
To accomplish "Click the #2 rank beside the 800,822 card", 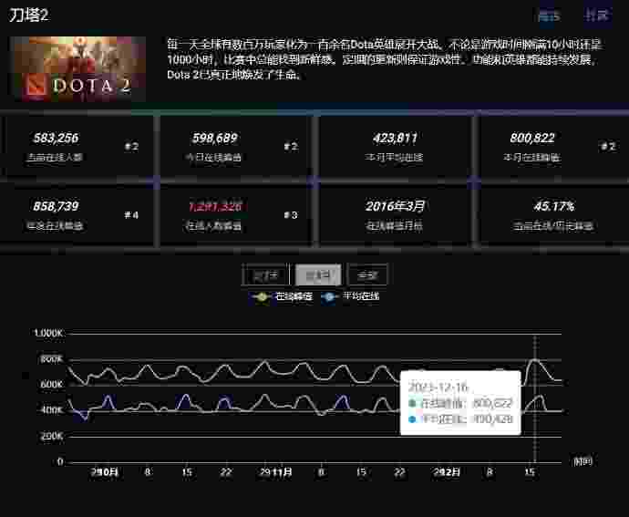I will [x=609, y=146].
